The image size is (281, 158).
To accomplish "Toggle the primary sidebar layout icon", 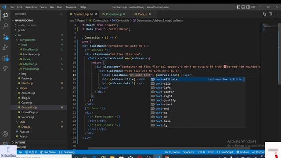I will point(238,7).
